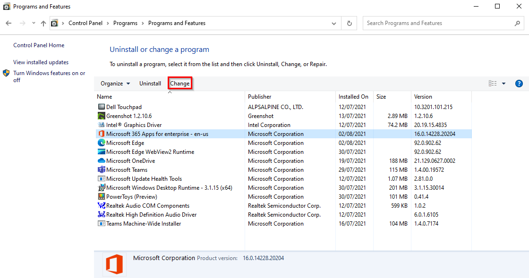Image resolution: width=529 pixels, height=278 pixels.
Task: Click the 13/07/2021 installed date cell
Action: [352, 116]
